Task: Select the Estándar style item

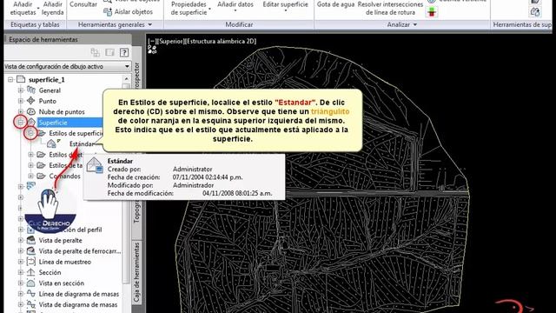Action: [82, 143]
